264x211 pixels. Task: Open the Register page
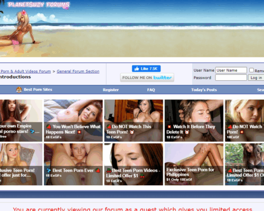point(111,90)
